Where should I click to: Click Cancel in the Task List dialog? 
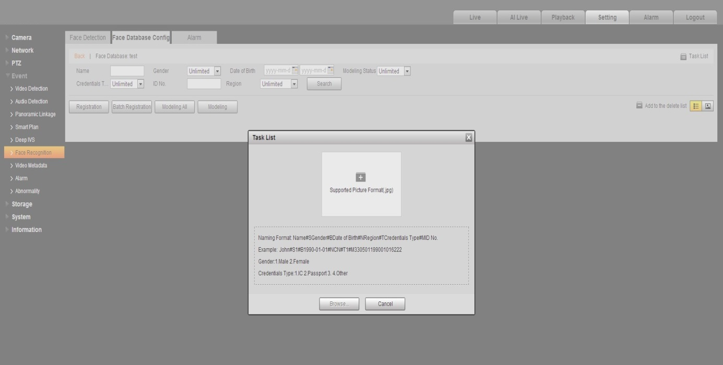click(385, 304)
